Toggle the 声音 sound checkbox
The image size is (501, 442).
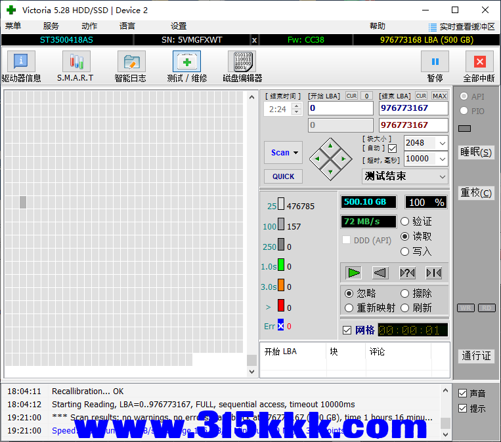[x=463, y=393]
